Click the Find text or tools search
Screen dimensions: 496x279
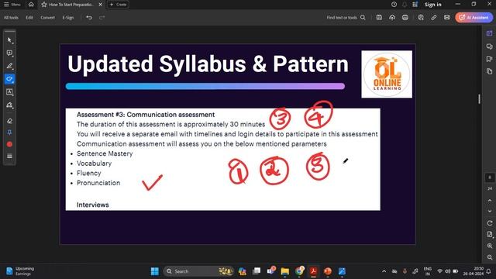point(346,17)
